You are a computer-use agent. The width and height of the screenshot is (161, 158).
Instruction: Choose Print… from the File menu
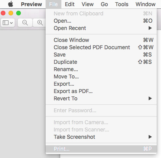[x=101, y=149]
